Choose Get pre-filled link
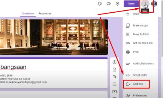The image size is (163, 98). click(x=140, y=43)
